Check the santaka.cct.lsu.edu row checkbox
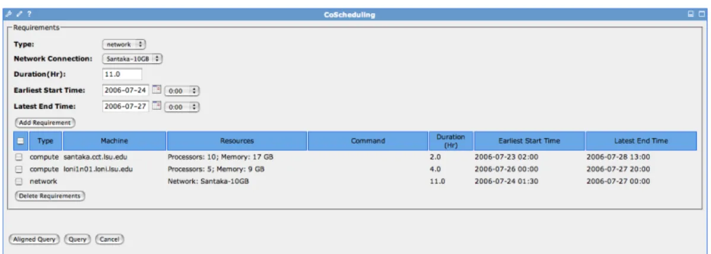The image size is (711, 254). [19, 157]
